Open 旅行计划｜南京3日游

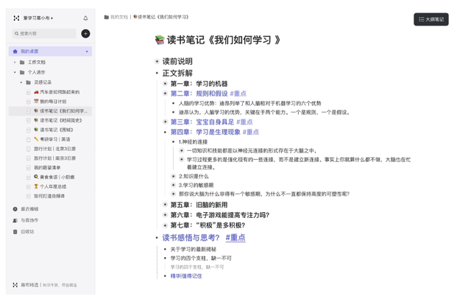[x=54, y=158]
